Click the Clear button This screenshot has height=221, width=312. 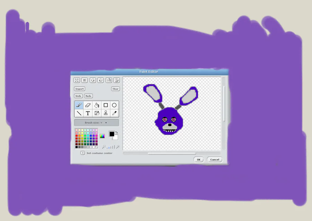[x=115, y=89]
